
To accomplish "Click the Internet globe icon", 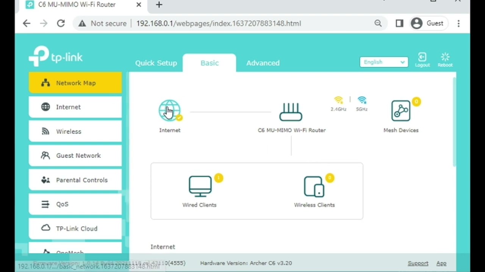I will tap(169, 110).
